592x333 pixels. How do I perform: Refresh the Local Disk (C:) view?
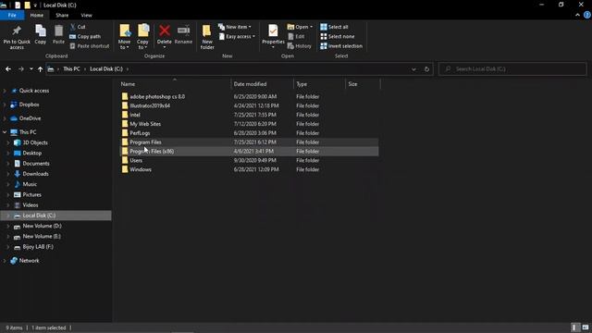(426, 69)
